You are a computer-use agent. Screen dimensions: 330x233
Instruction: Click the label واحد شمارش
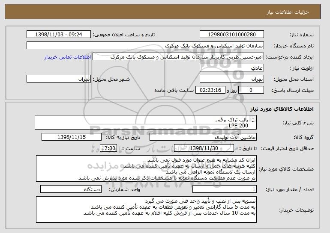(x=125, y=190)
